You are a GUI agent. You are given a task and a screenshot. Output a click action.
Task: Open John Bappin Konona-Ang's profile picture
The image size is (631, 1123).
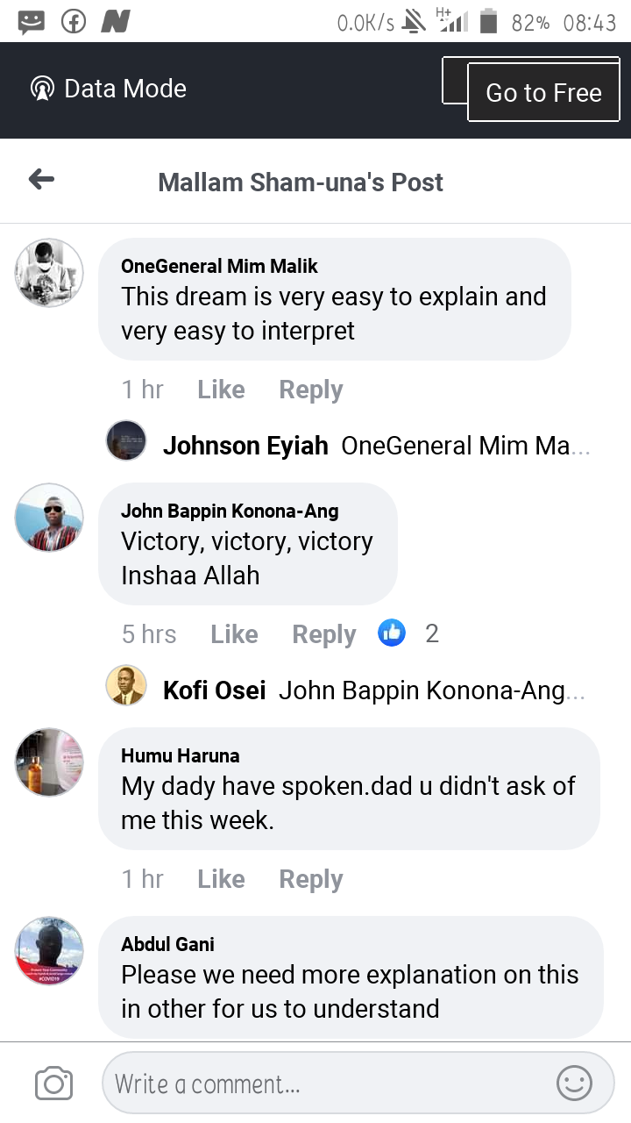point(50,518)
